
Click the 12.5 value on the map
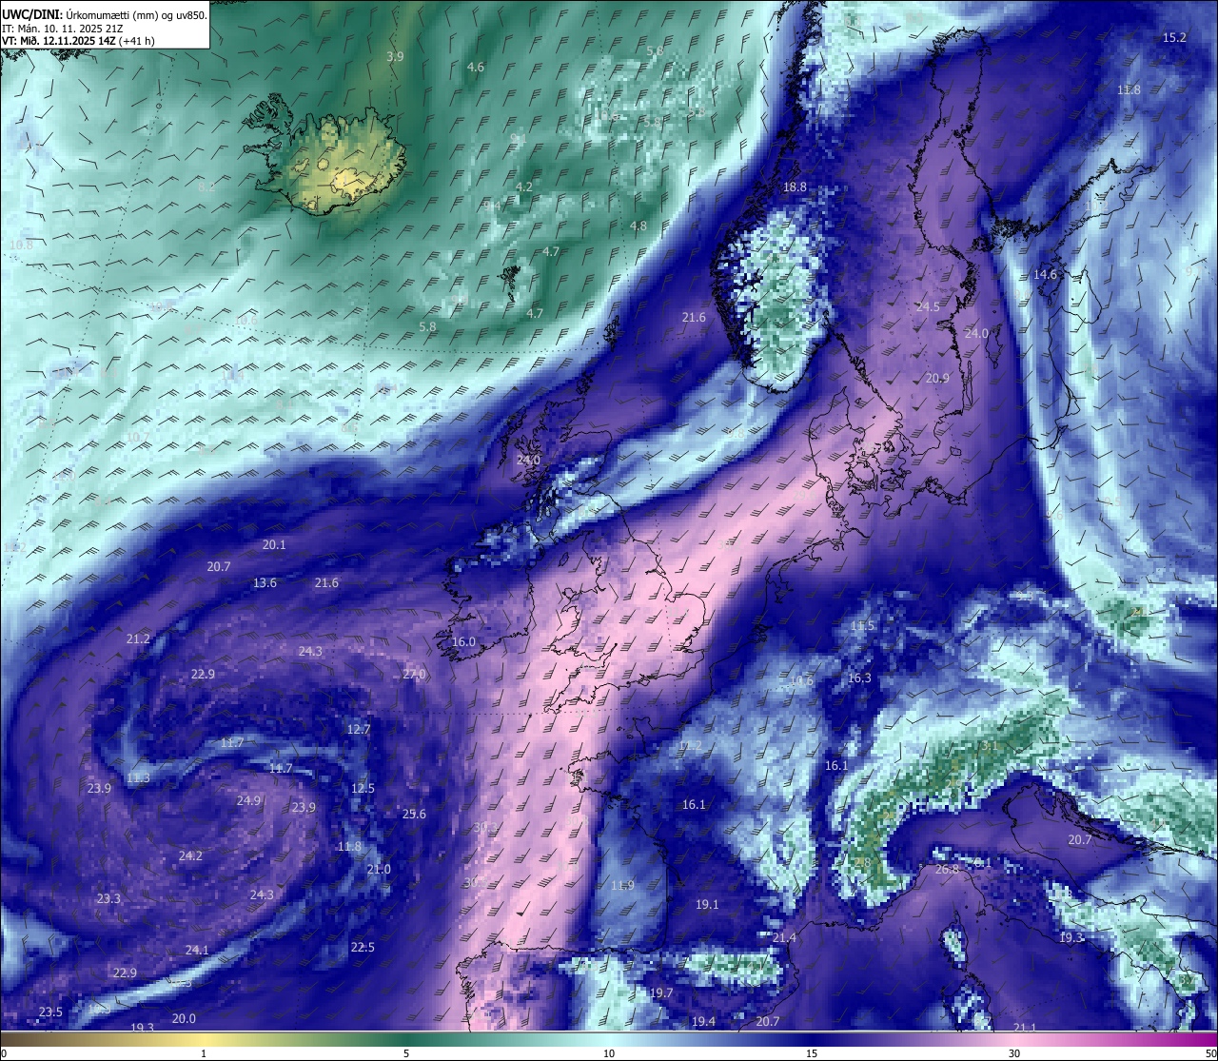click(x=363, y=789)
